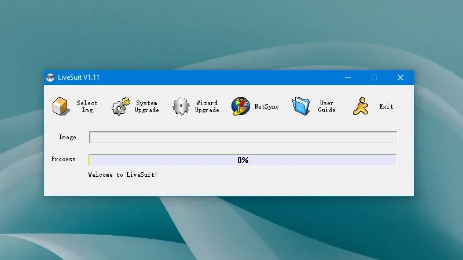
Task: Click the disabled maximize button
Action: point(374,77)
